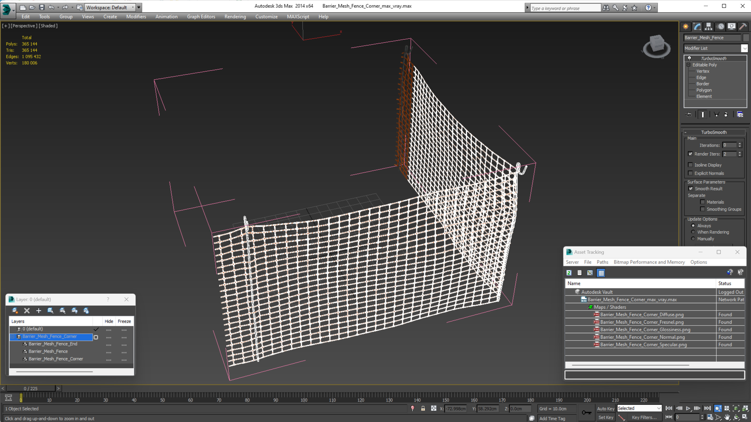Click Table View icon in Asset Tracking toolbar
The width and height of the screenshot is (751, 422).
[x=601, y=273]
